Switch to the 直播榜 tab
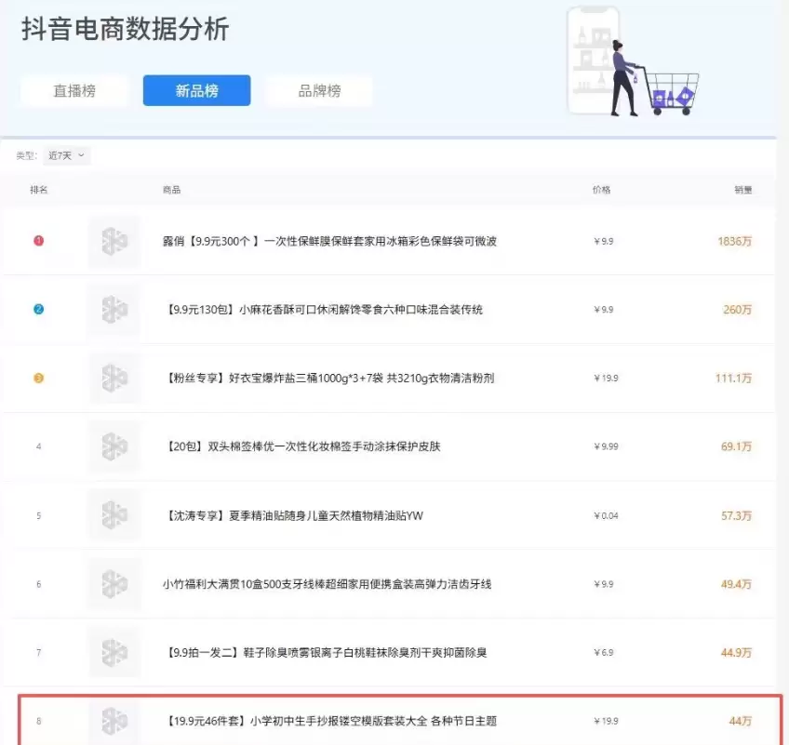The height and width of the screenshot is (745, 789). (x=74, y=90)
